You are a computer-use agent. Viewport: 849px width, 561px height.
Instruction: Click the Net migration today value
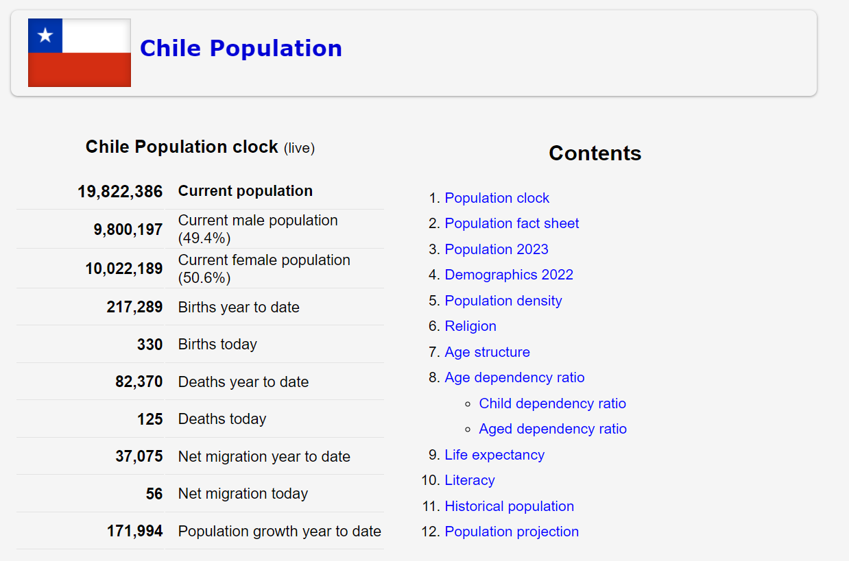pos(154,494)
